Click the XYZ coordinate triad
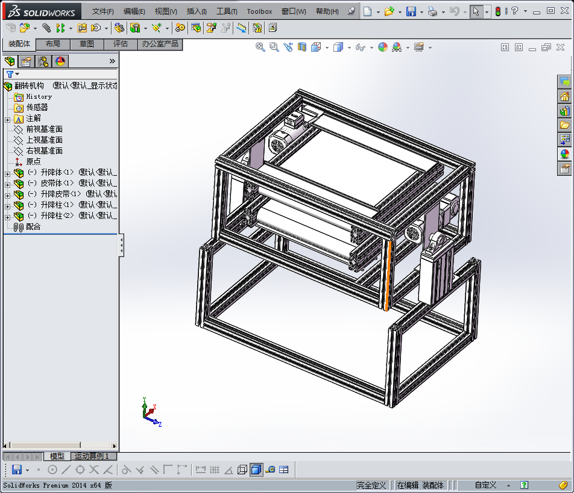 click(x=151, y=412)
